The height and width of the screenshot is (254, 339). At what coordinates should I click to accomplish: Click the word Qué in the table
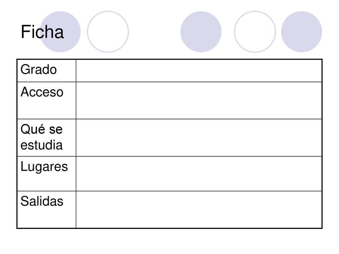(33, 130)
